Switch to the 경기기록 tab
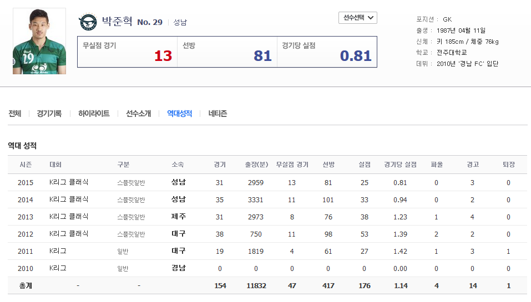Screen dimensions: 531x302 (49, 114)
